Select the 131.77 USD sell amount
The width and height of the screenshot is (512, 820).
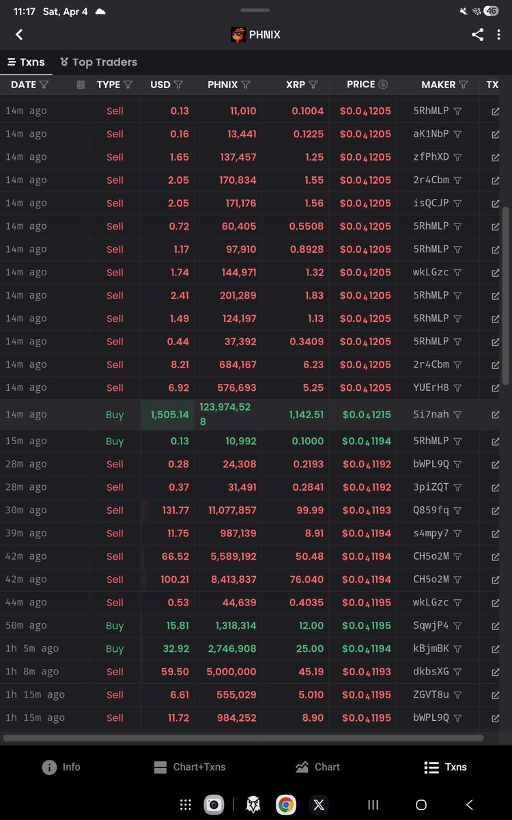coord(175,510)
